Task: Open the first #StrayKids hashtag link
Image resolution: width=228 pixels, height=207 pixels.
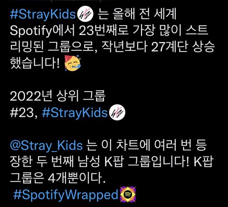Action: (43, 15)
